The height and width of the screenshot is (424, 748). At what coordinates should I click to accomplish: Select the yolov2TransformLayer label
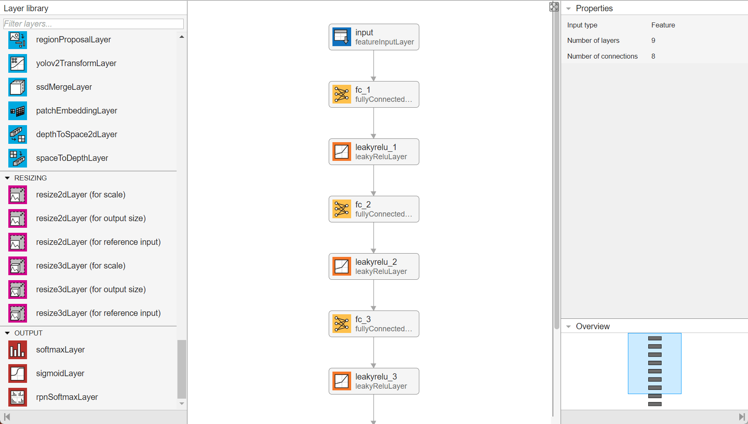76,63
